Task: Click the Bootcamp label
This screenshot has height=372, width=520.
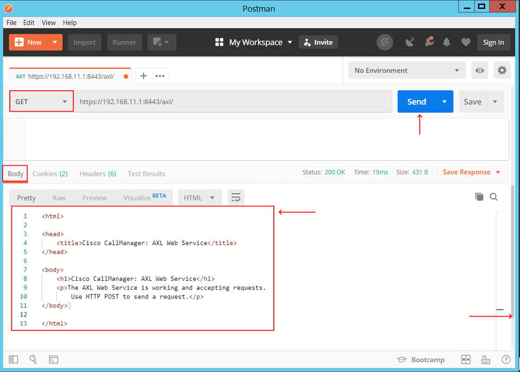Action: pyautogui.click(x=428, y=359)
